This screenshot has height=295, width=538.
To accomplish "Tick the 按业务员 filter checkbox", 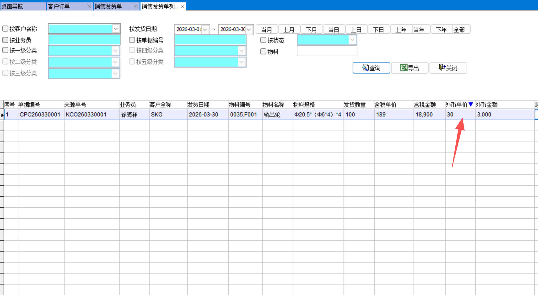I will (5, 40).
